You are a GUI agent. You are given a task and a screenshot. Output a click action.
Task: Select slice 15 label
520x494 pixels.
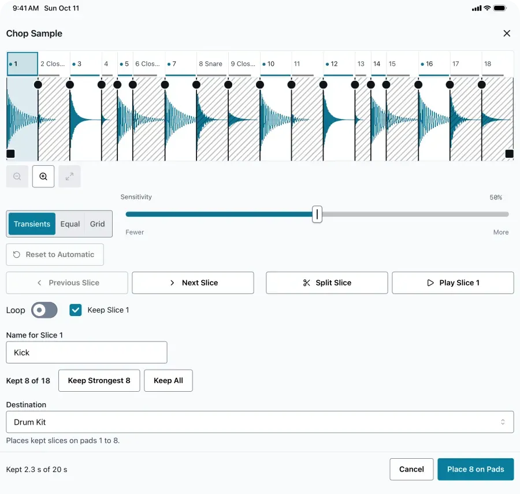pos(402,64)
